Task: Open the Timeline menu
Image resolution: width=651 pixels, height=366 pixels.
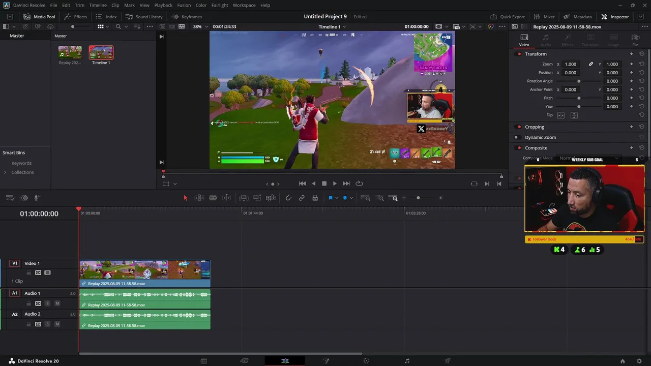Action: tap(98, 5)
